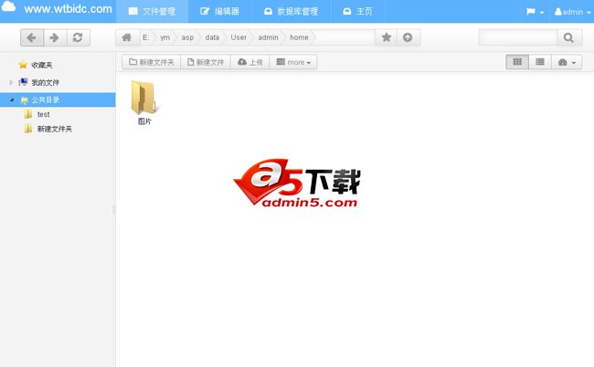Viewport: 594px width, 367px height.
Task: Open the 数据库管理 tab
Action: [x=292, y=11]
